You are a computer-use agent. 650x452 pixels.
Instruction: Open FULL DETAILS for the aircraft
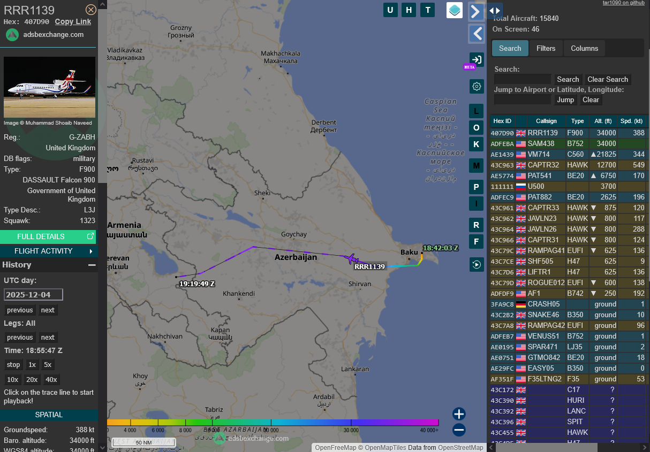(48, 236)
